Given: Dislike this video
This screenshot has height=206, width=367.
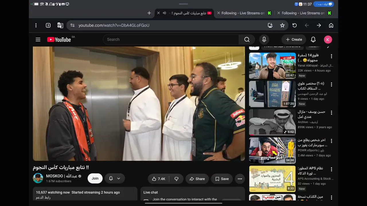Looking at the screenshot, I should coord(176,179).
